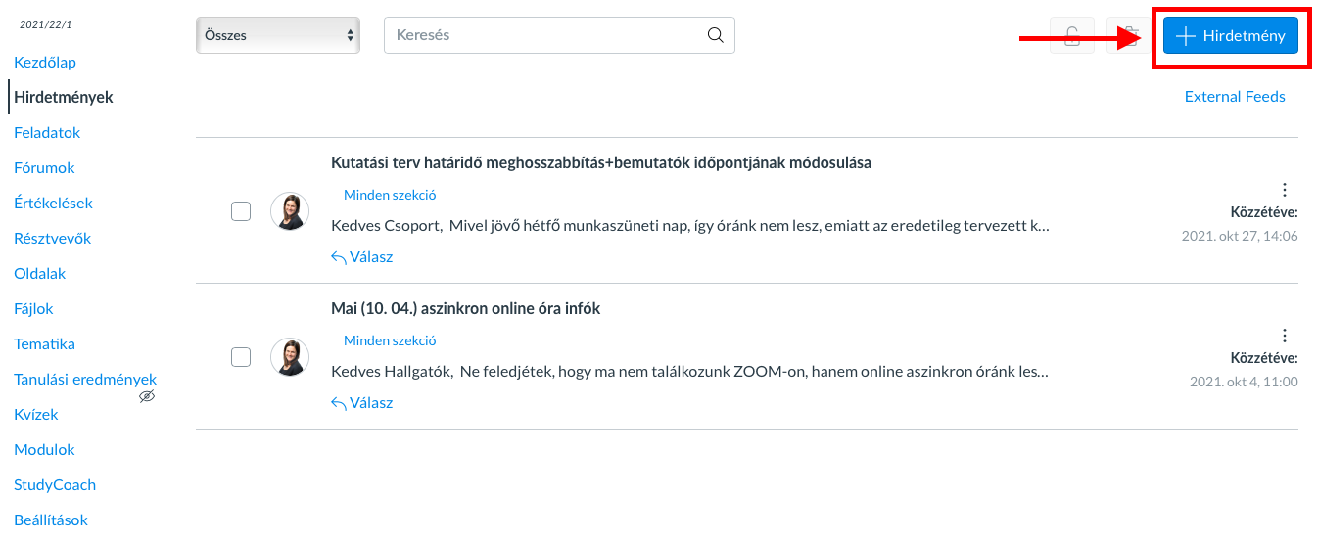Click the Válasz reply link under the first announcement

tap(362, 257)
